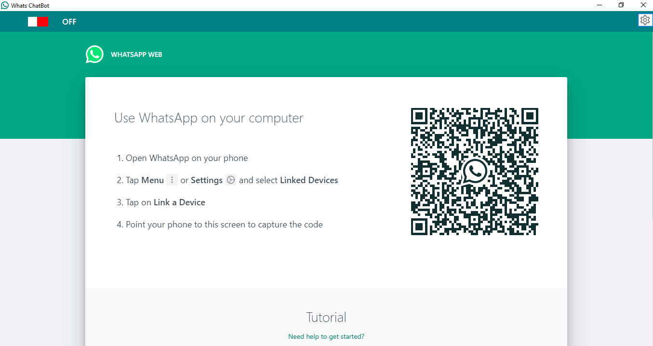Viewport: 653px width, 346px height.
Task: Click the "WHATSAPP WEB" title text
Action: pyautogui.click(x=136, y=54)
